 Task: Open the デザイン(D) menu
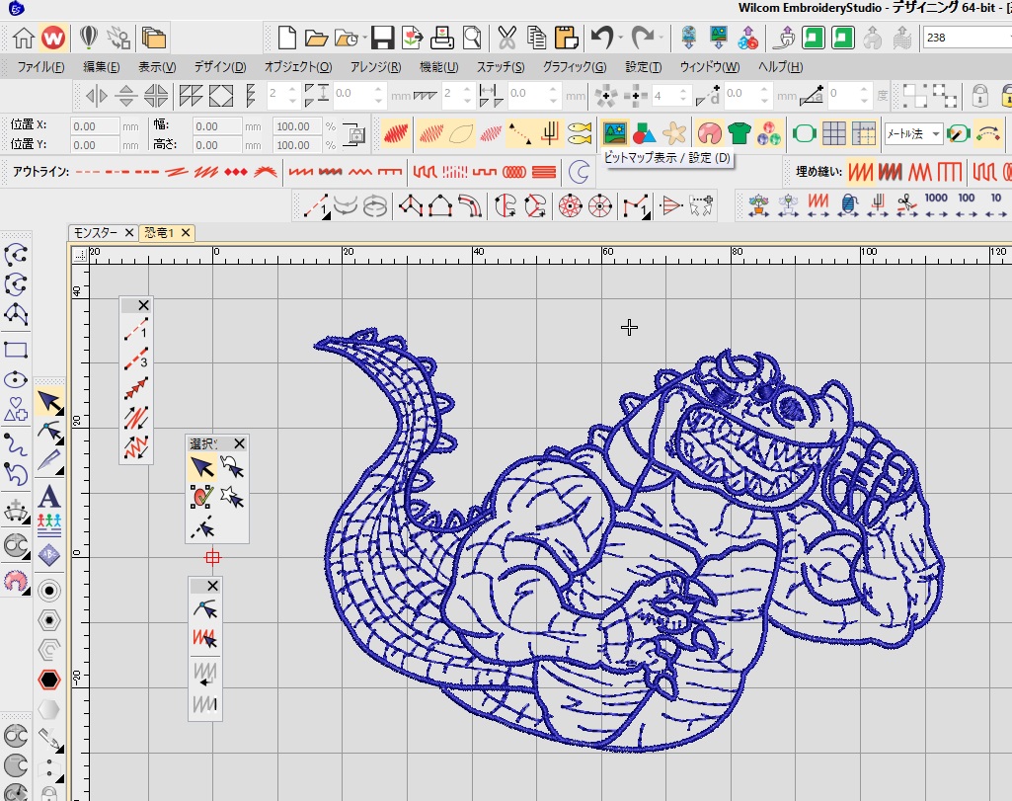220,67
